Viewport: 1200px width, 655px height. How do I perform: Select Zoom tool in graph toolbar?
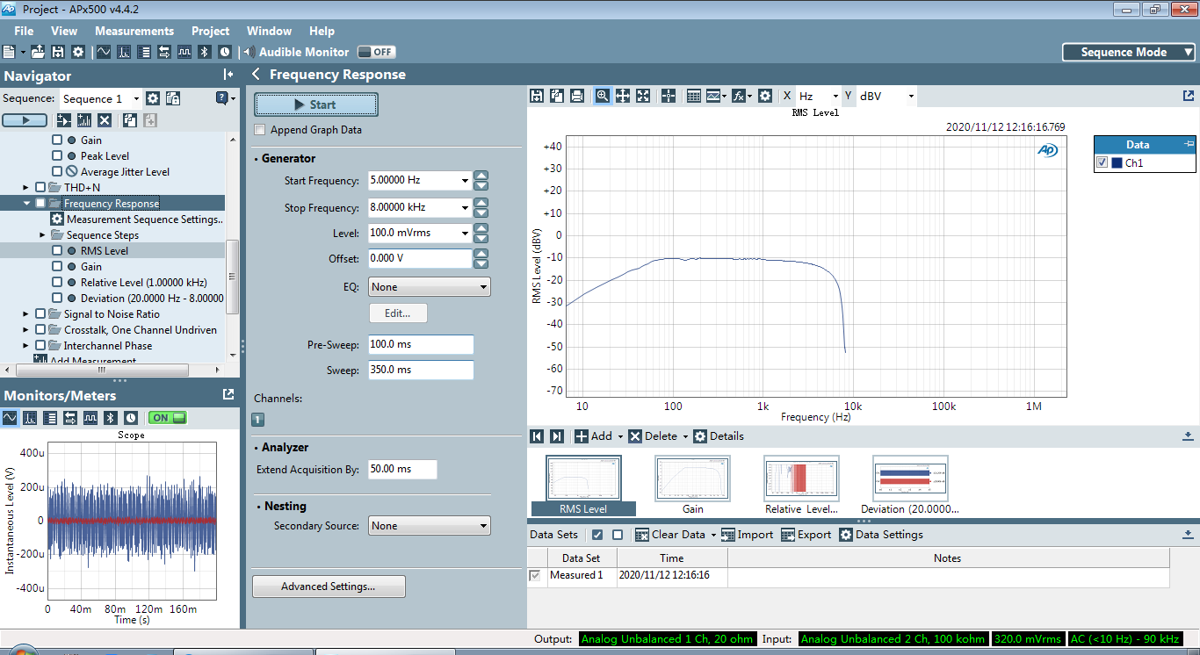coord(603,96)
